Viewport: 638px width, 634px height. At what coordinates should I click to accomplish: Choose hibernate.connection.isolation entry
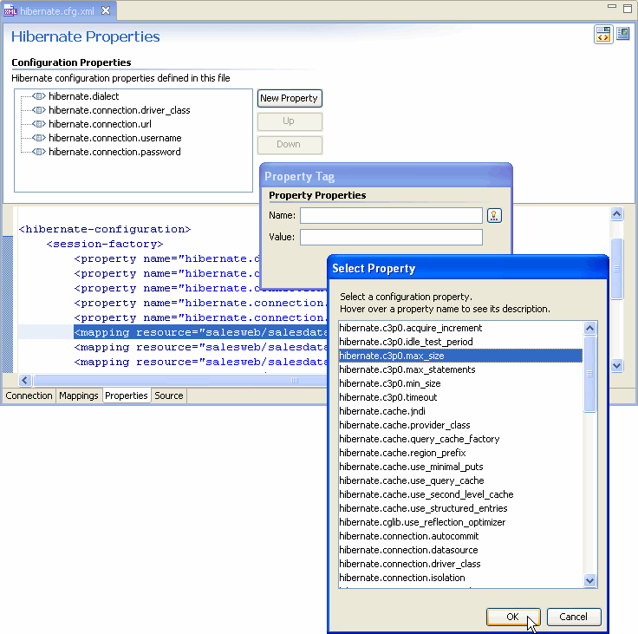click(x=460, y=578)
